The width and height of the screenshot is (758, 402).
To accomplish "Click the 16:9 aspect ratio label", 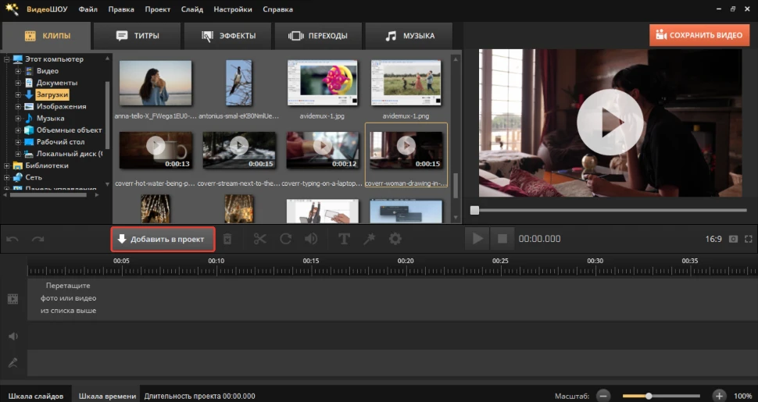I will [713, 239].
